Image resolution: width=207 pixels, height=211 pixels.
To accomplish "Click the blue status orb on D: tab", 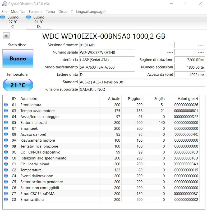I will pyautogui.click(x=29, y=17).
